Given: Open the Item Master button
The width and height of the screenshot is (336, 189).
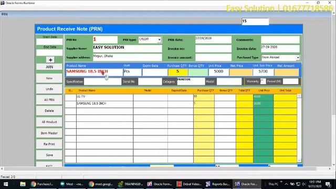Looking at the screenshot, I should [x=49, y=133].
